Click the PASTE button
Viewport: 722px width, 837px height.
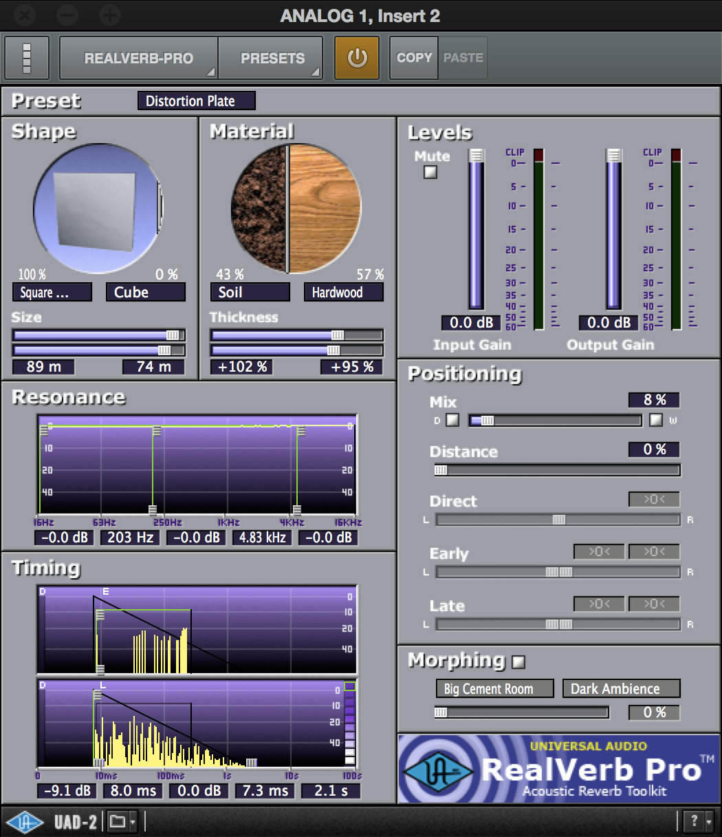[x=463, y=58]
